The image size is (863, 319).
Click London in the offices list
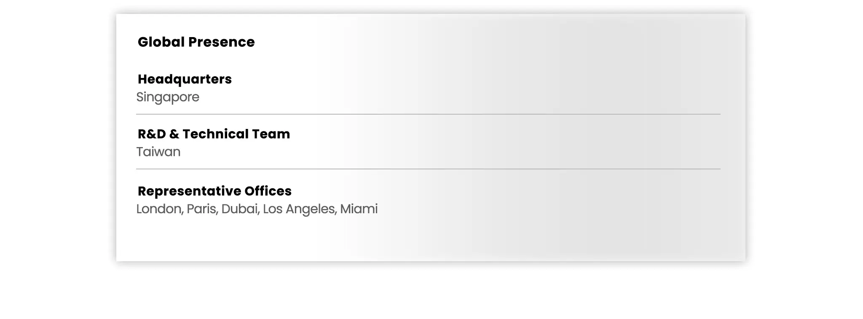(x=159, y=209)
